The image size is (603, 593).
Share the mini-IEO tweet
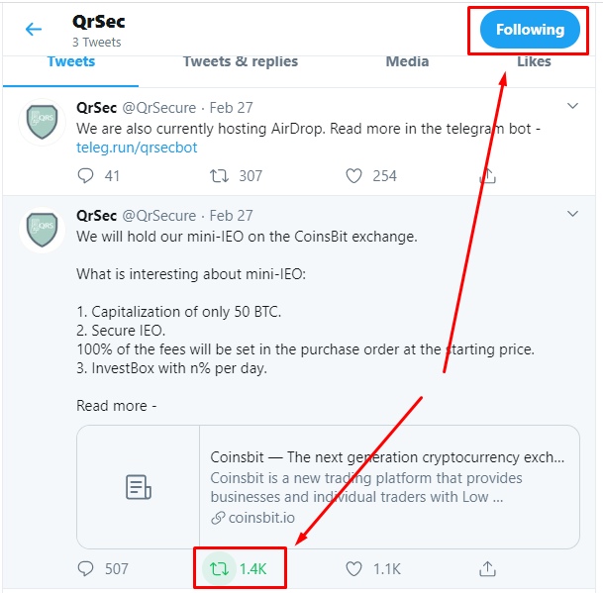487,569
